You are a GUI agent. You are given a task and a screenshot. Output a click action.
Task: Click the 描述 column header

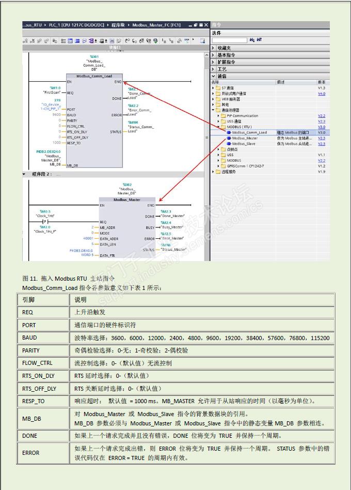(281, 82)
